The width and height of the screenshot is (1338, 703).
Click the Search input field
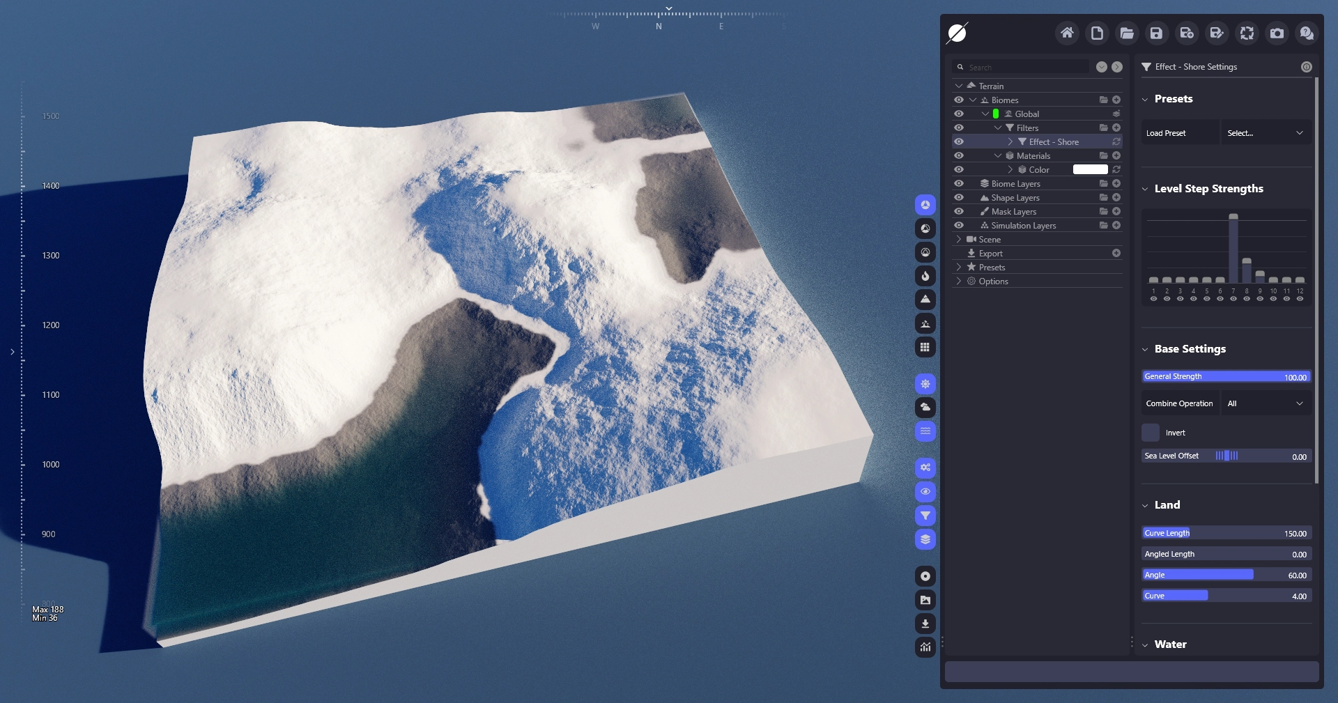point(1024,67)
